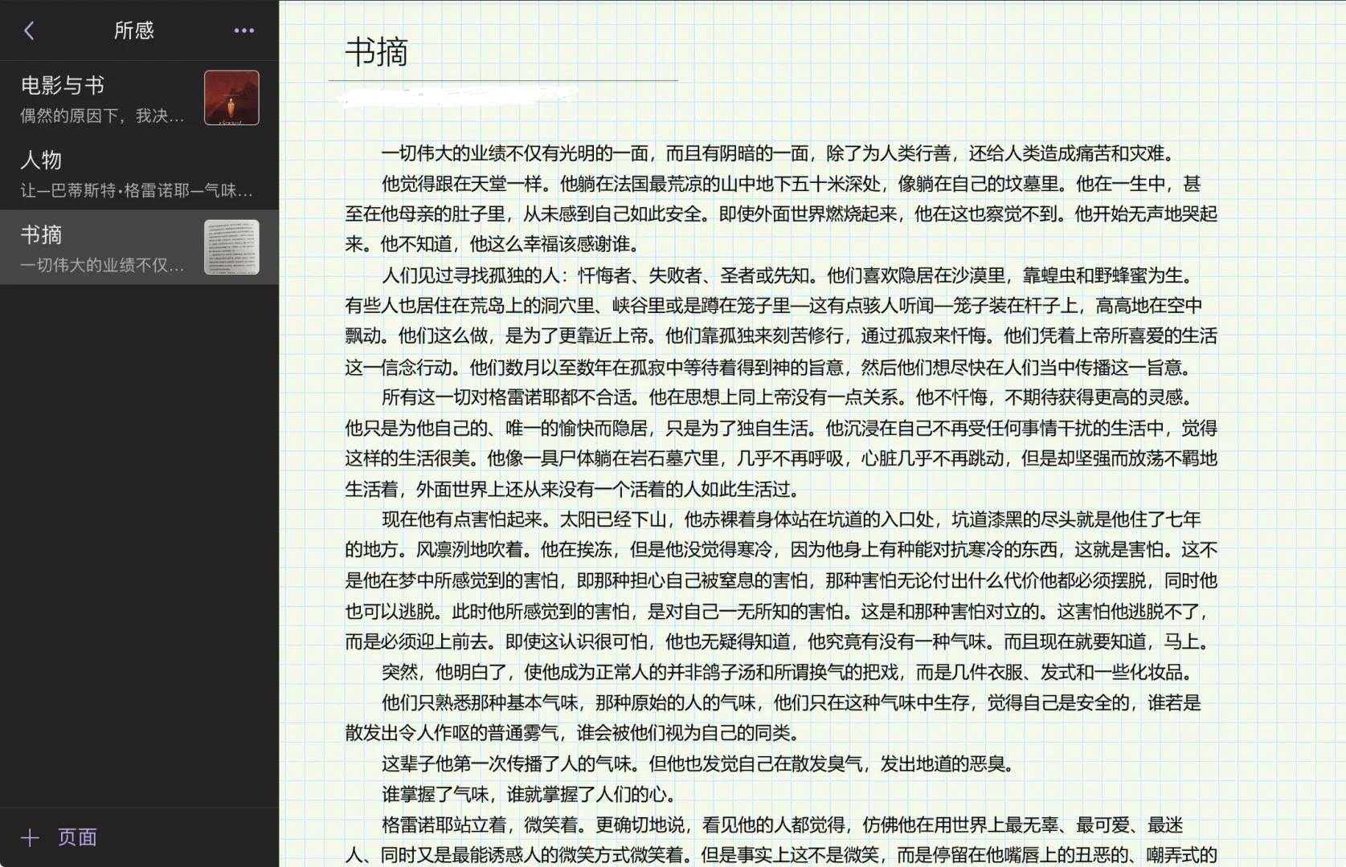Click the note title 书摘 to edit it
Image resolution: width=1346 pixels, height=867 pixels.
(378, 52)
